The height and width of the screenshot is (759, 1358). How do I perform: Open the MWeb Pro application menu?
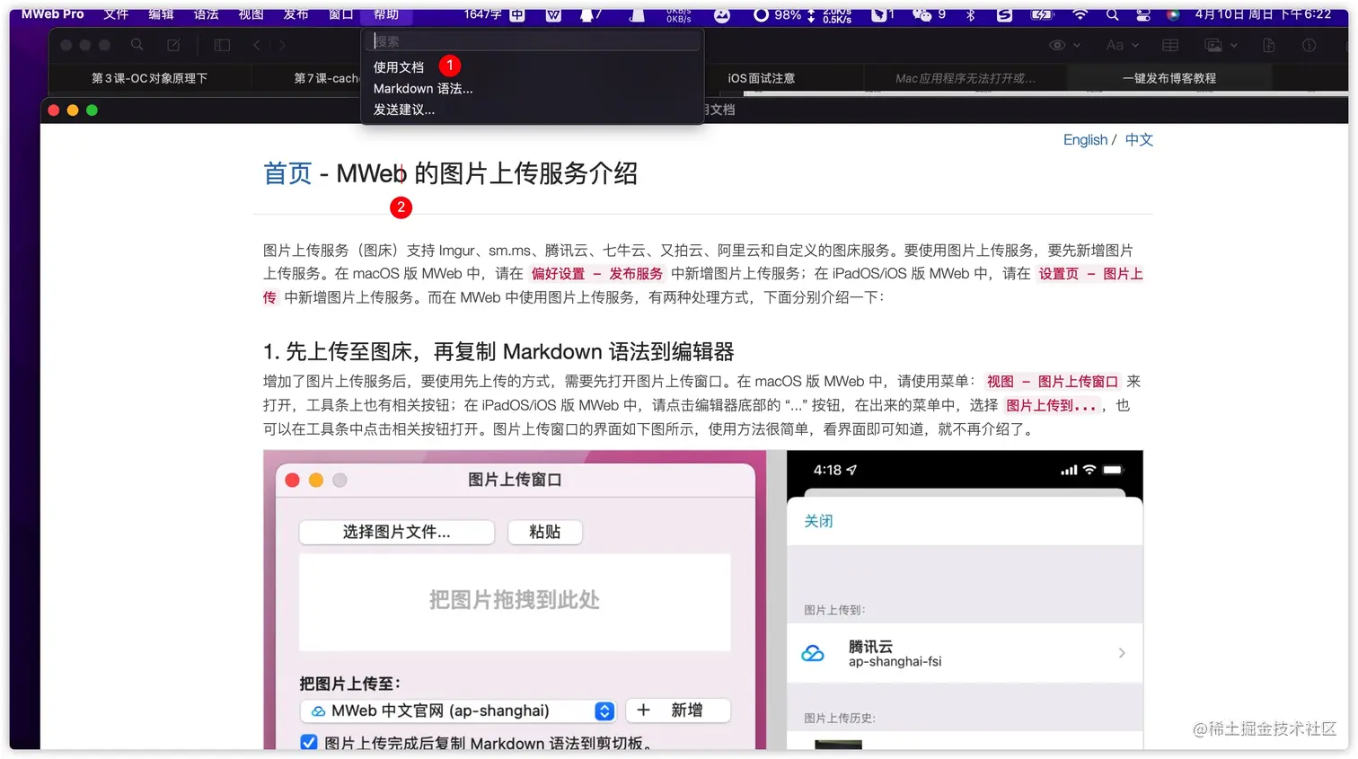click(52, 14)
